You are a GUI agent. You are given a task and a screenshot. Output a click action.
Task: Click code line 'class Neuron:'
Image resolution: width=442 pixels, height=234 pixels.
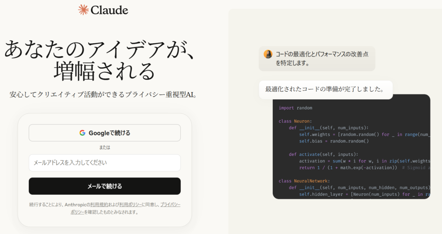click(x=295, y=121)
